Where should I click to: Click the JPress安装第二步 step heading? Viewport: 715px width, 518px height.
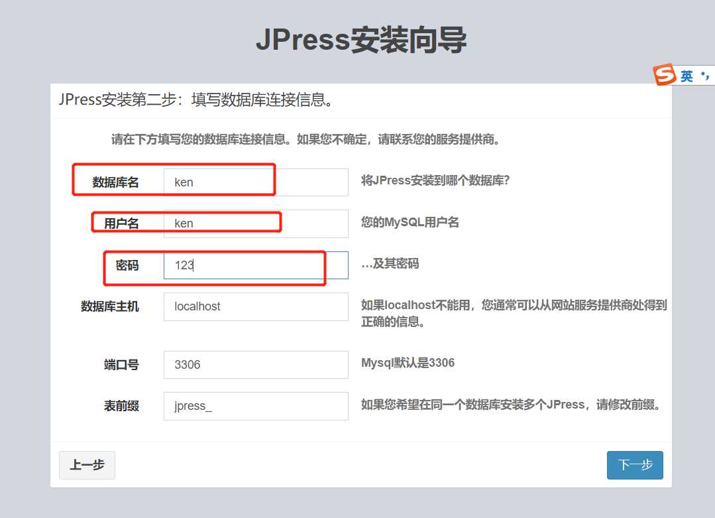[x=195, y=99]
